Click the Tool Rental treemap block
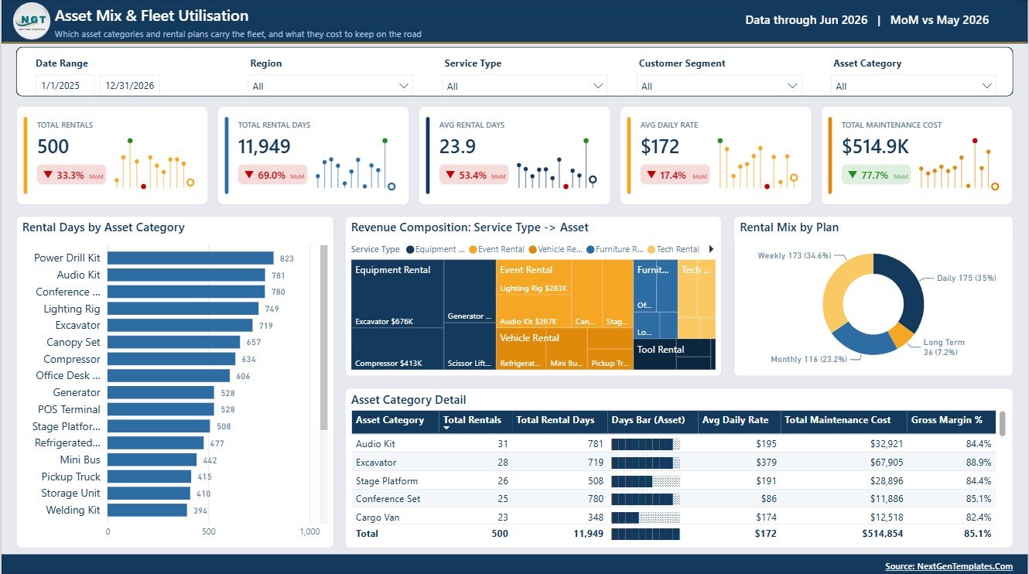Screen dimensions: 1029x574 (x=674, y=354)
